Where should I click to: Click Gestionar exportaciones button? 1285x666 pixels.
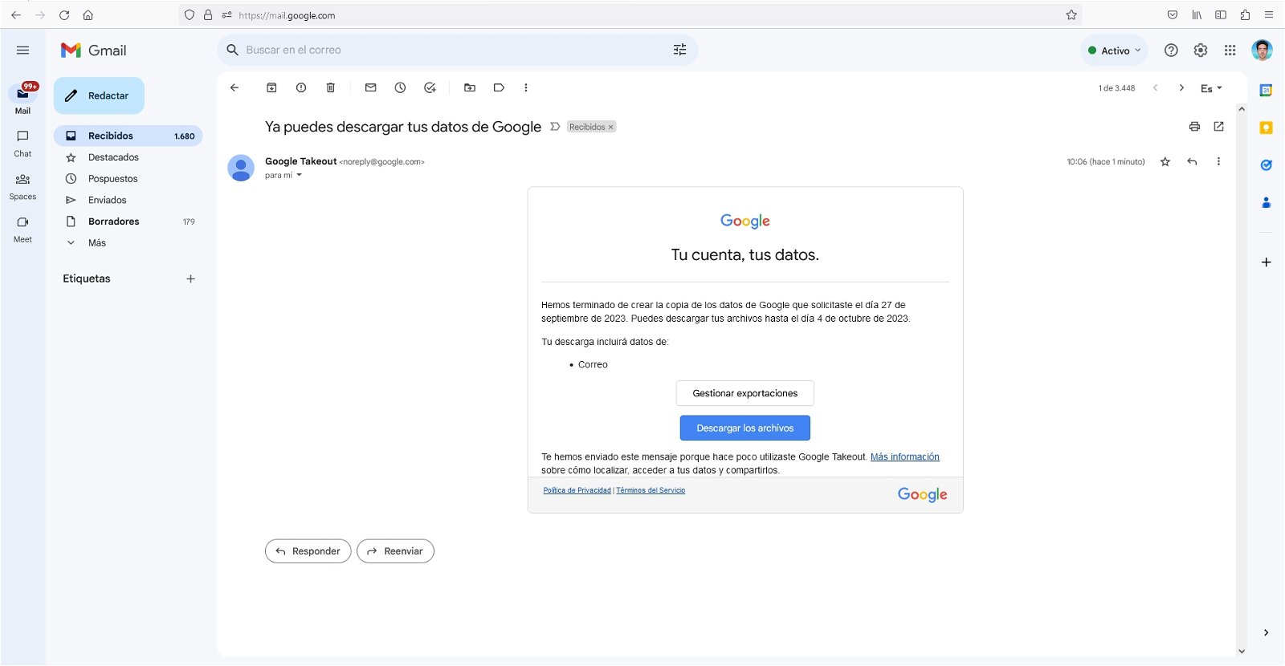[x=745, y=393]
